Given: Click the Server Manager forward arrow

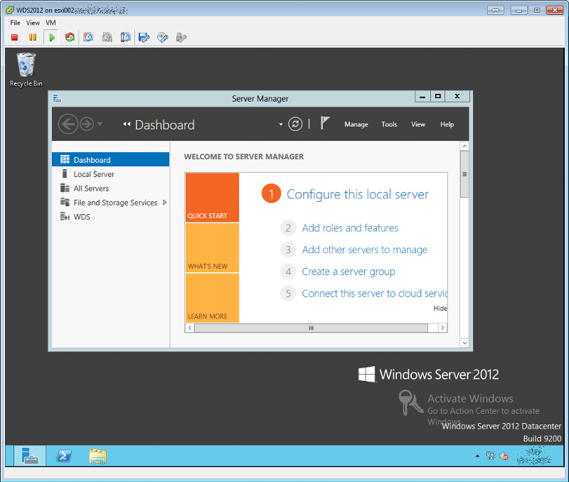Looking at the screenshot, I should coord(87,124).
